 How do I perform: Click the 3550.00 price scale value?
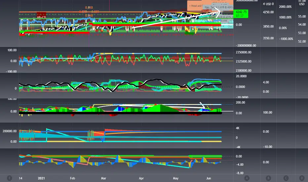coord(268,38)
